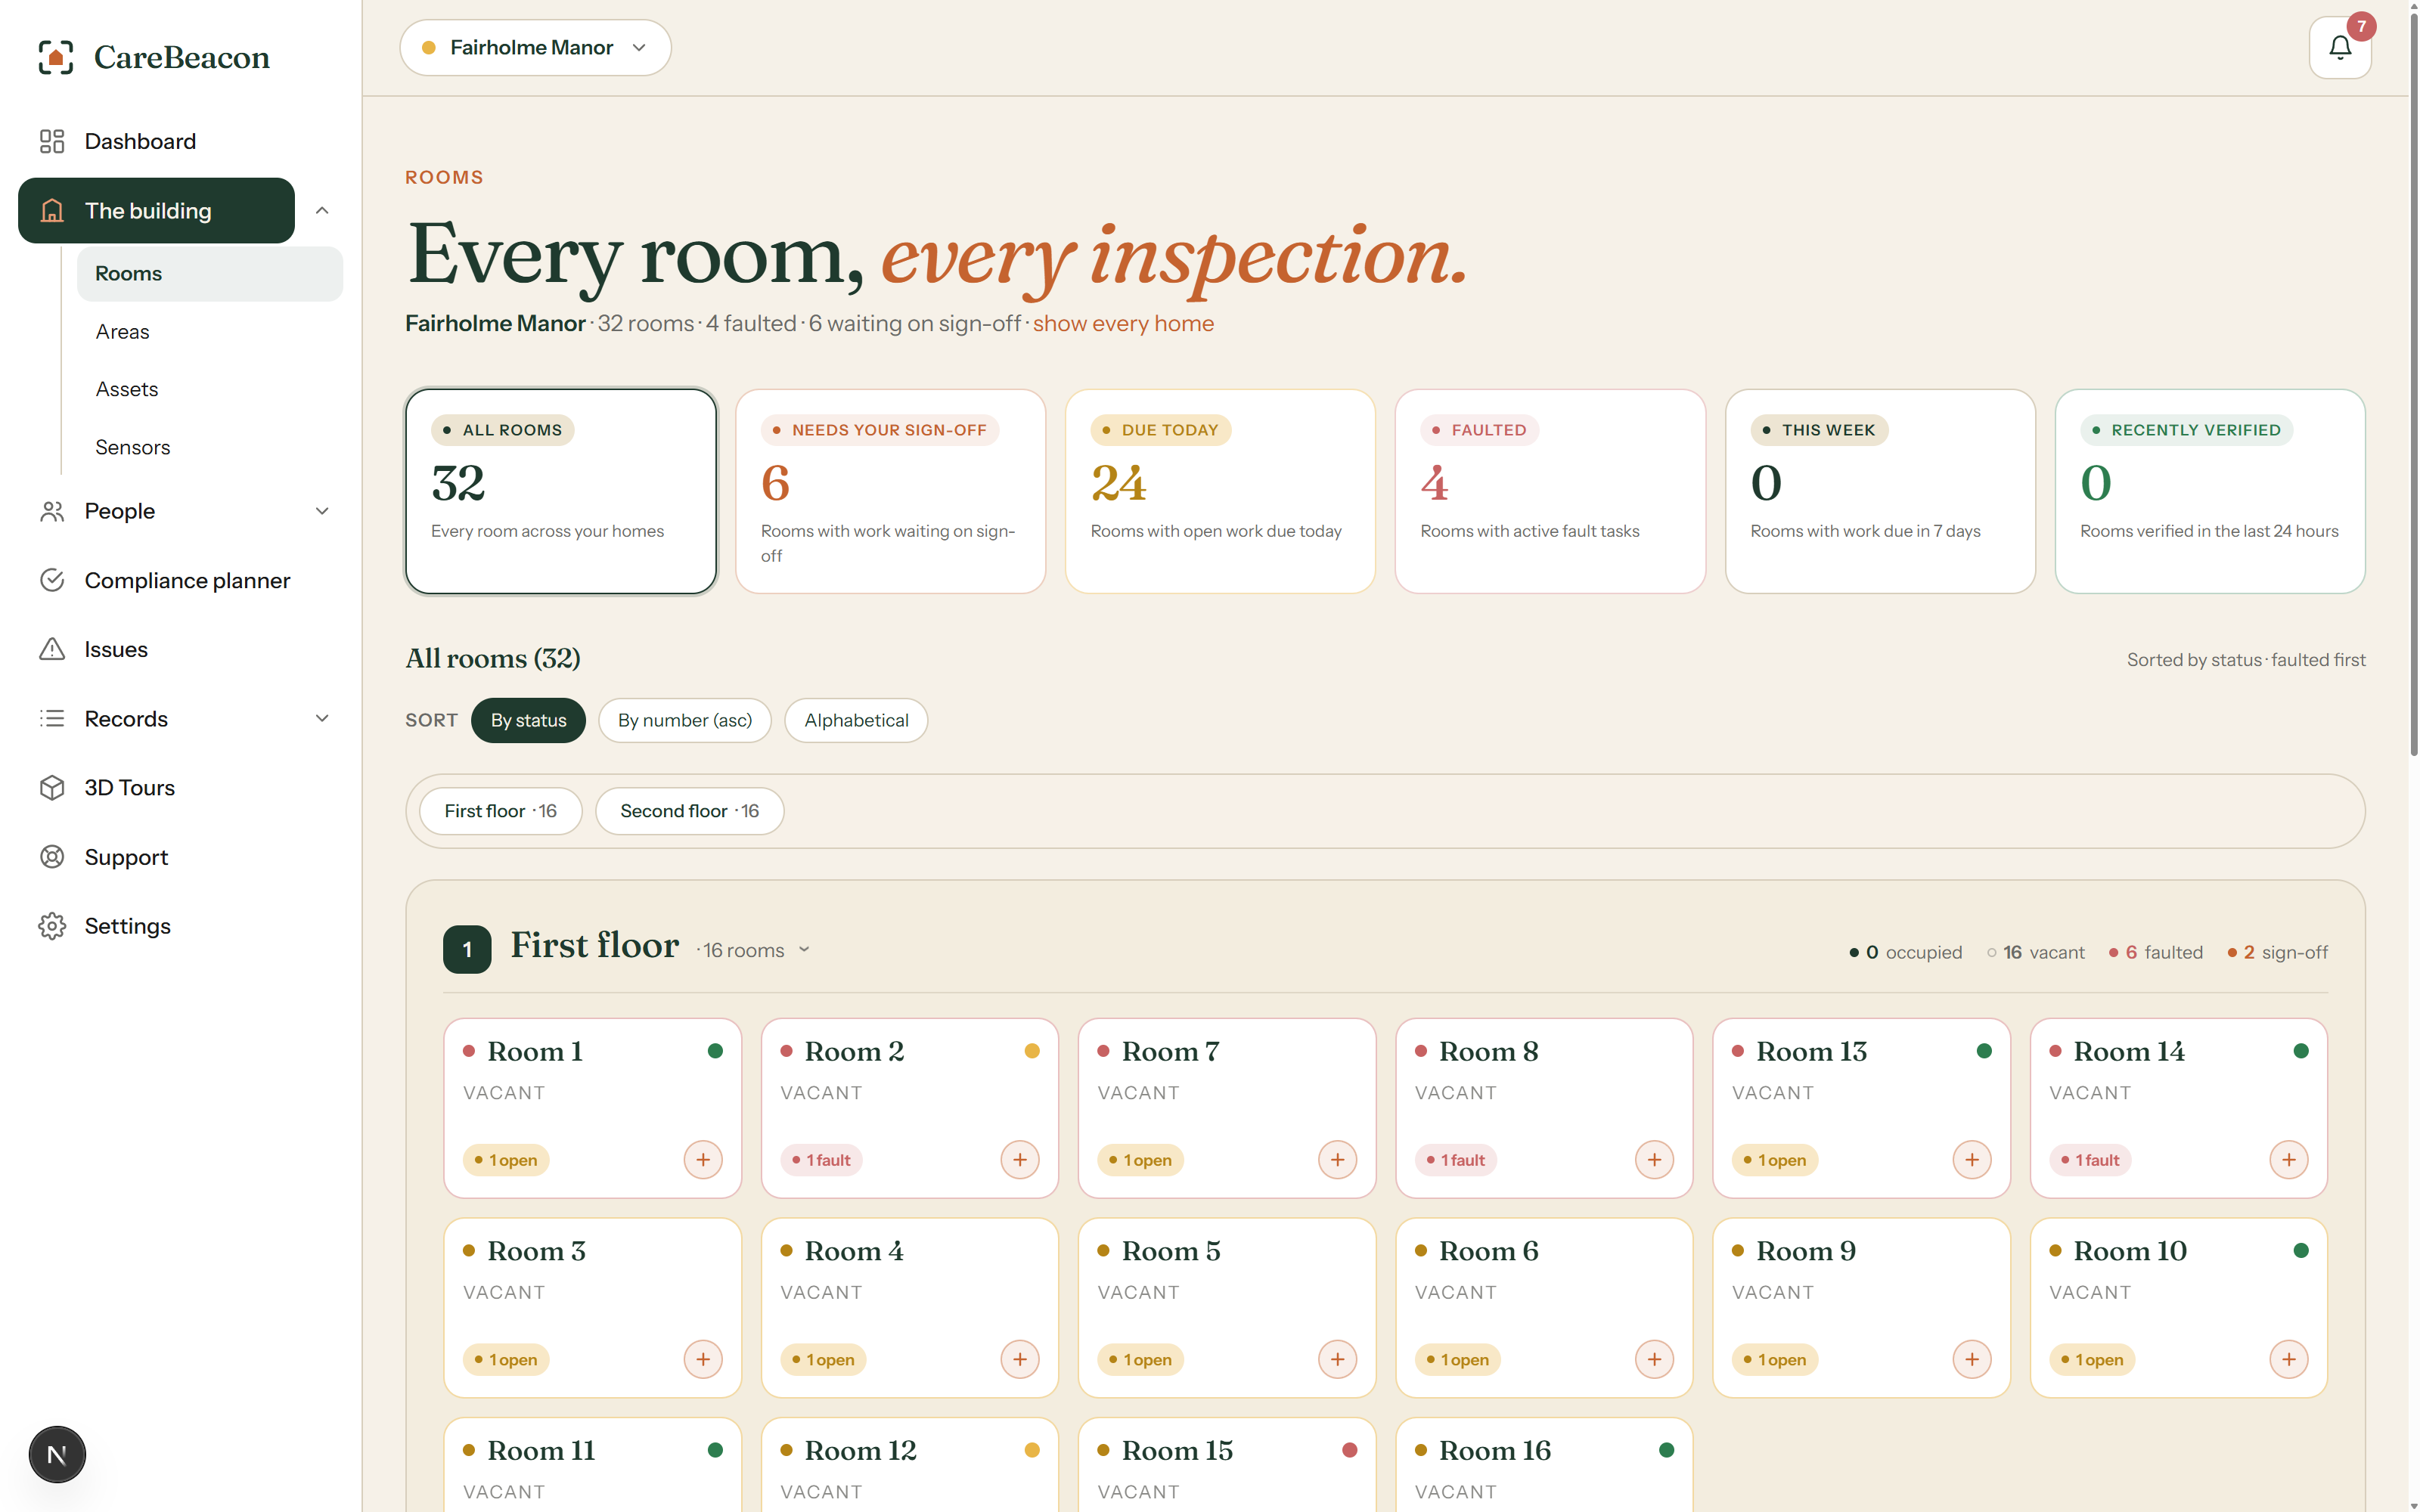This screenshot has height=1512, width=2420.
Task: Open notifications bell icon
Action: (2339, 47)
